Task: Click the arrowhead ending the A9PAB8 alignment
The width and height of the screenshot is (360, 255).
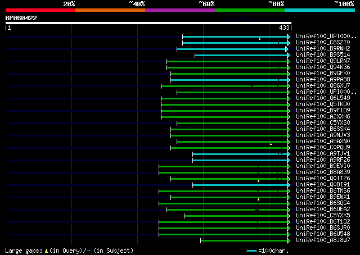Action: click(289, 80)
